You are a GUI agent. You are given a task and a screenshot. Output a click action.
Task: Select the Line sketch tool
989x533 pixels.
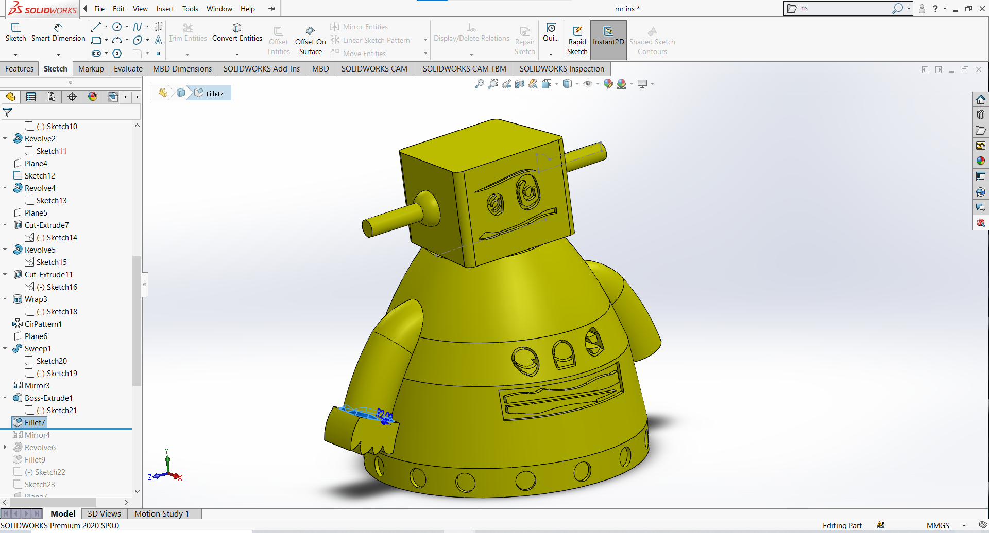tap(96, 27)
